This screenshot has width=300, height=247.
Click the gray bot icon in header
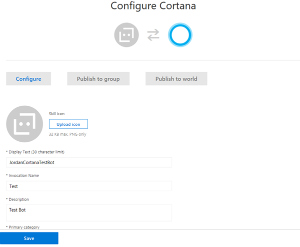click(126, 34)
